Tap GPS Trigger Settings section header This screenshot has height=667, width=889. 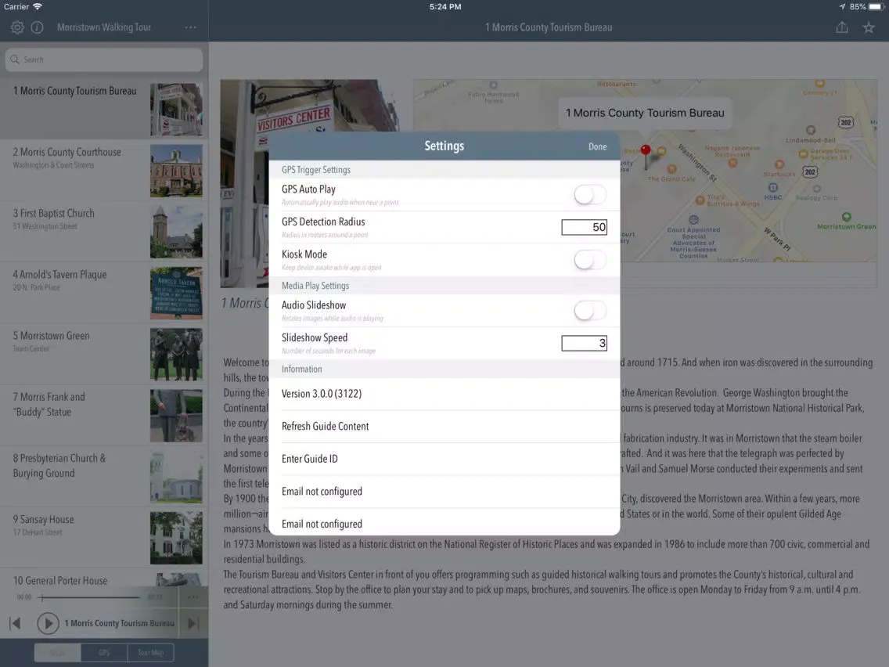pyautogui.click(x=444, y=170)
